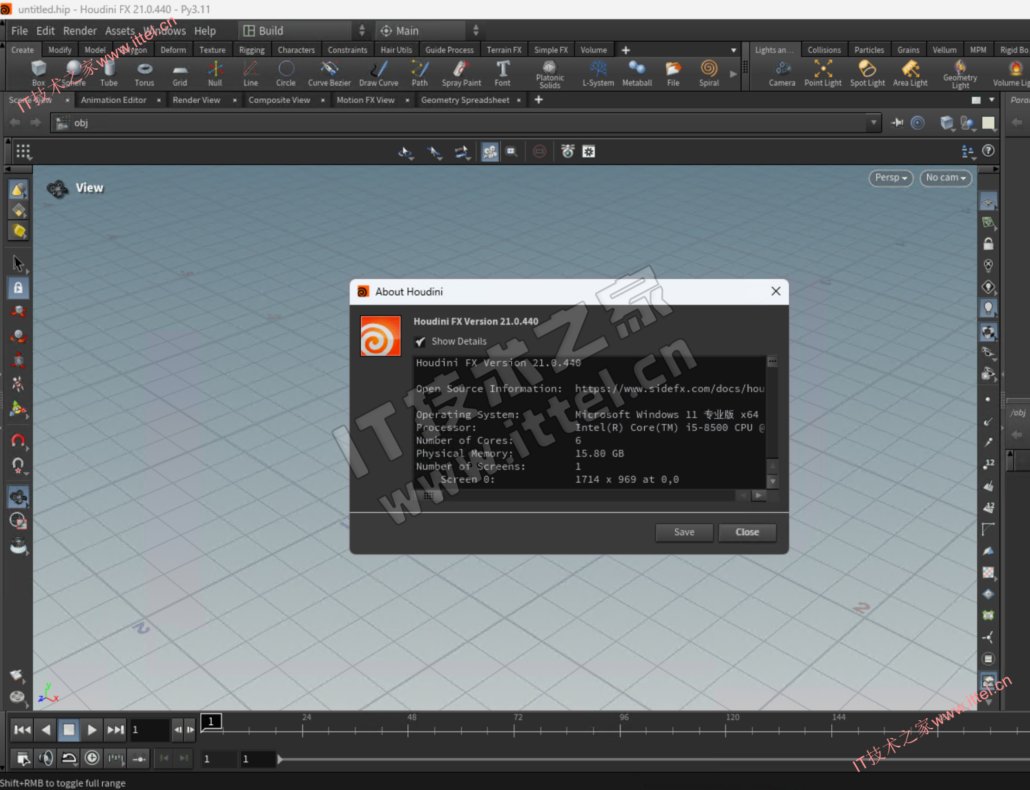Select the Font shelf tool
This screenshot has width=1030, height=790.
[503, 73]
